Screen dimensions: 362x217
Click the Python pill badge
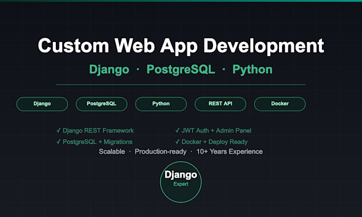161,104
